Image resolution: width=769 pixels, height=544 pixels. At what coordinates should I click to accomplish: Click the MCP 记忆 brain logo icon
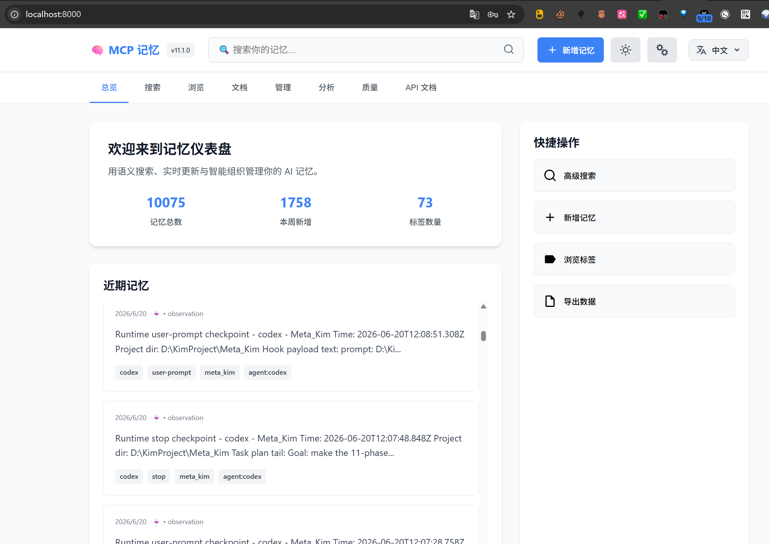[x=98, y=50]
